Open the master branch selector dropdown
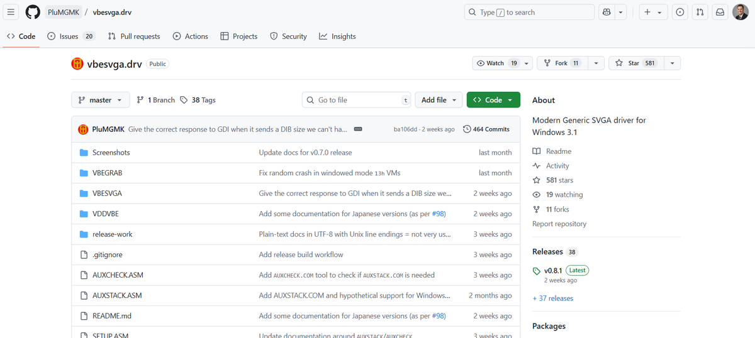 [101, 100]
